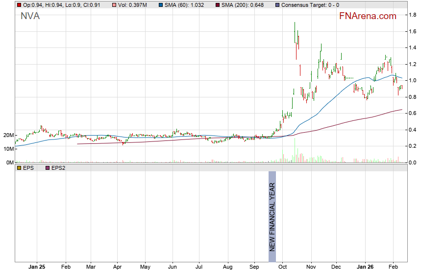Click the pink Vol legend swatch
The height and width of the screenshot is (277, 421).
pyautogui.click(x=114, y=5)
